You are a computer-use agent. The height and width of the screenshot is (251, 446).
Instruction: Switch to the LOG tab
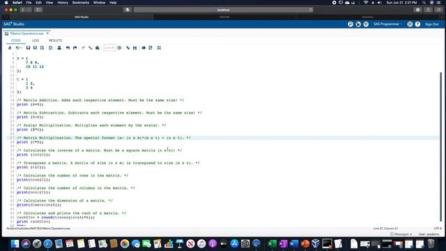[x=36, y=40]
